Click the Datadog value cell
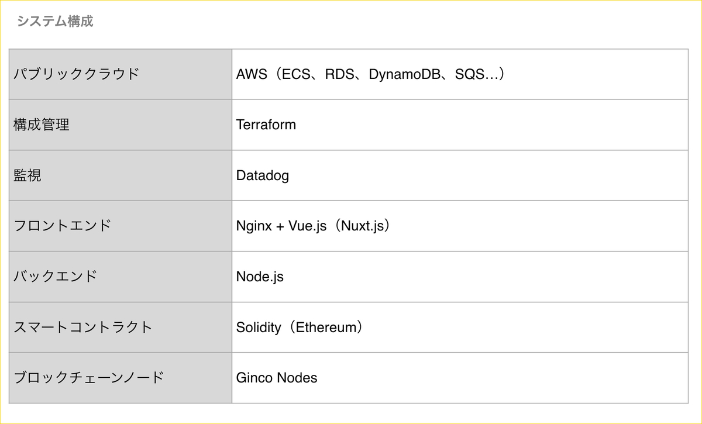The width and height of the screenshot is (702, 424). [x=460, y=175]
